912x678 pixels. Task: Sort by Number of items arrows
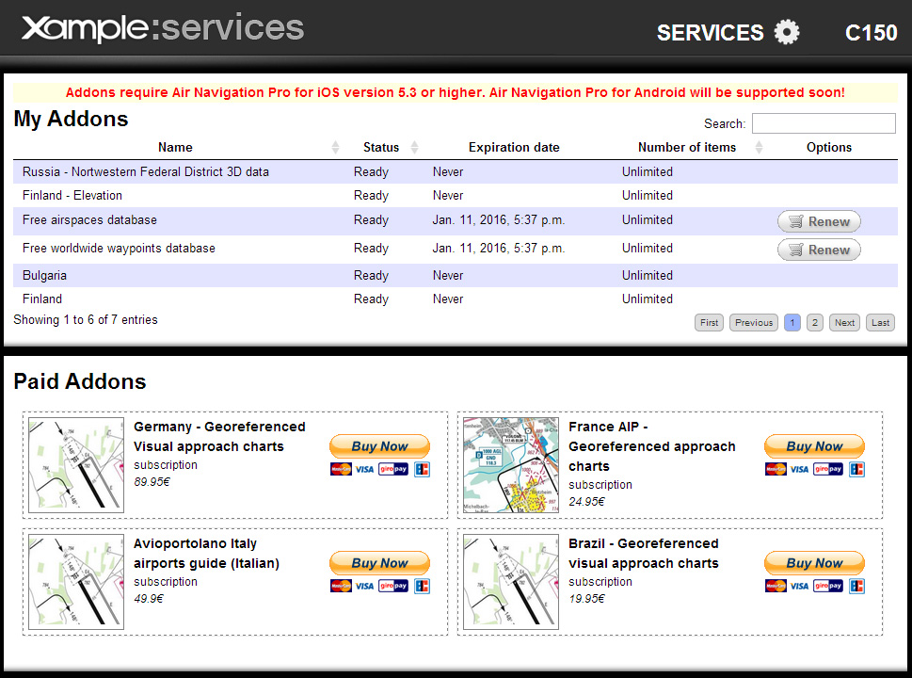(760, 148)
